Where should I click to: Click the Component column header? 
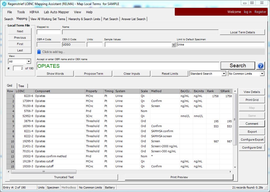coord(60,91)
